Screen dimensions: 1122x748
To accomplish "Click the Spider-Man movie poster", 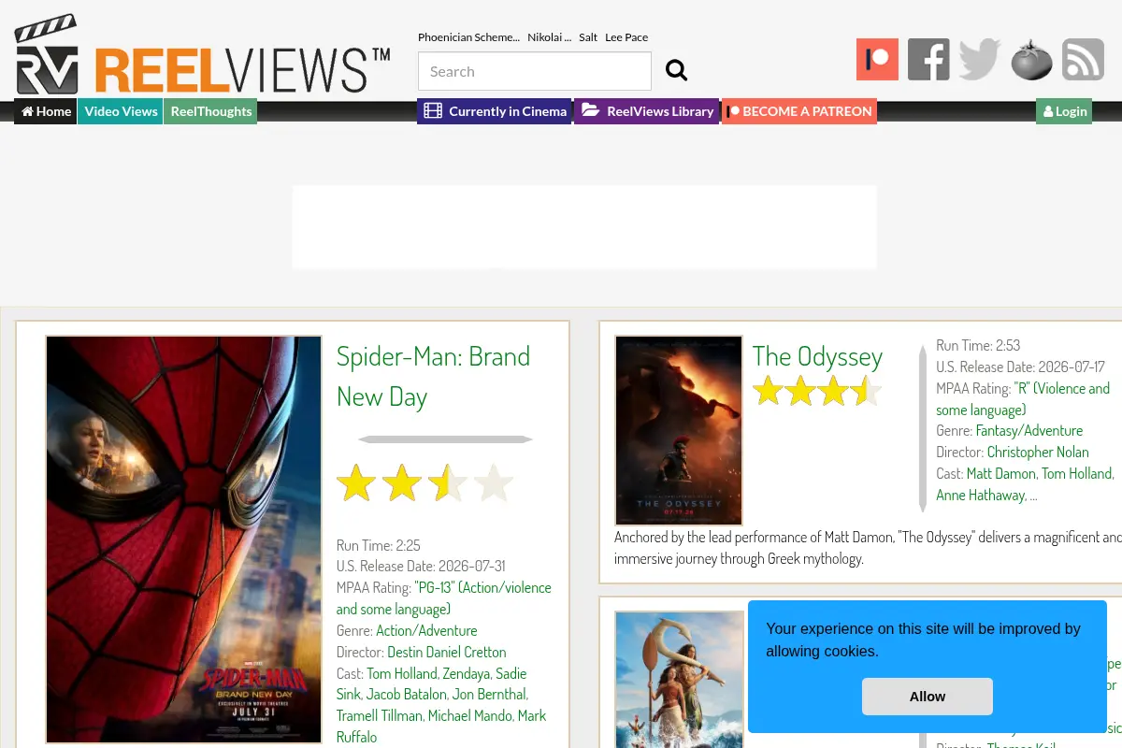I will pos(184,539).
